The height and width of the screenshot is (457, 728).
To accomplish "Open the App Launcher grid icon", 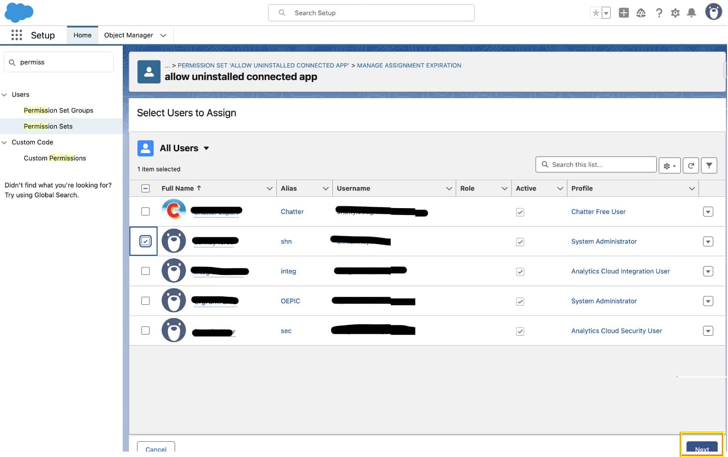I will [x=17, y=35].
